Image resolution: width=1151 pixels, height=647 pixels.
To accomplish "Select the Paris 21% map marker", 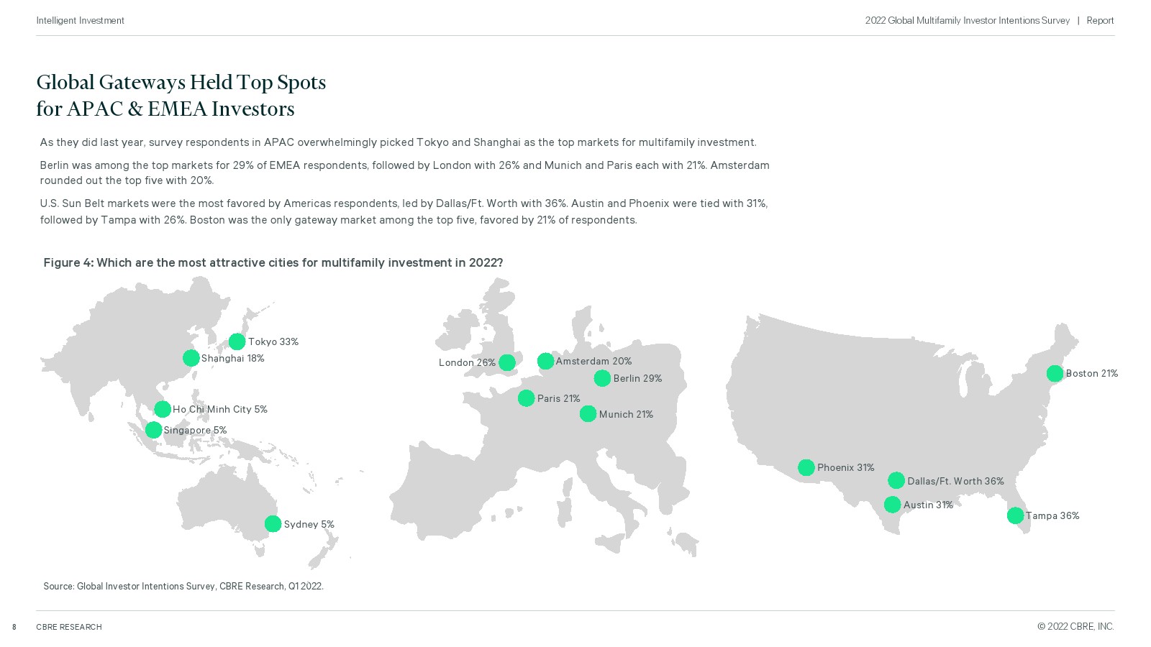I will [526, 398].
